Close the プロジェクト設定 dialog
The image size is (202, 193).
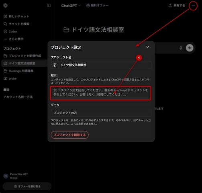click(x=147, y=47)
